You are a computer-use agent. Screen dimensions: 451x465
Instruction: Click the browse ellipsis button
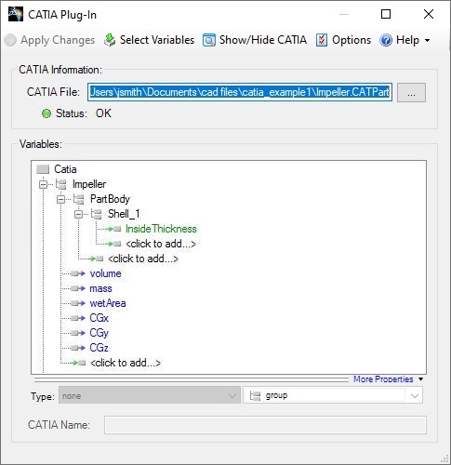coord(411,92)
